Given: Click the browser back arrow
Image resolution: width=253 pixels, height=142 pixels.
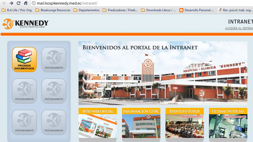Looking at the screenshot, I should click(4, 3).
